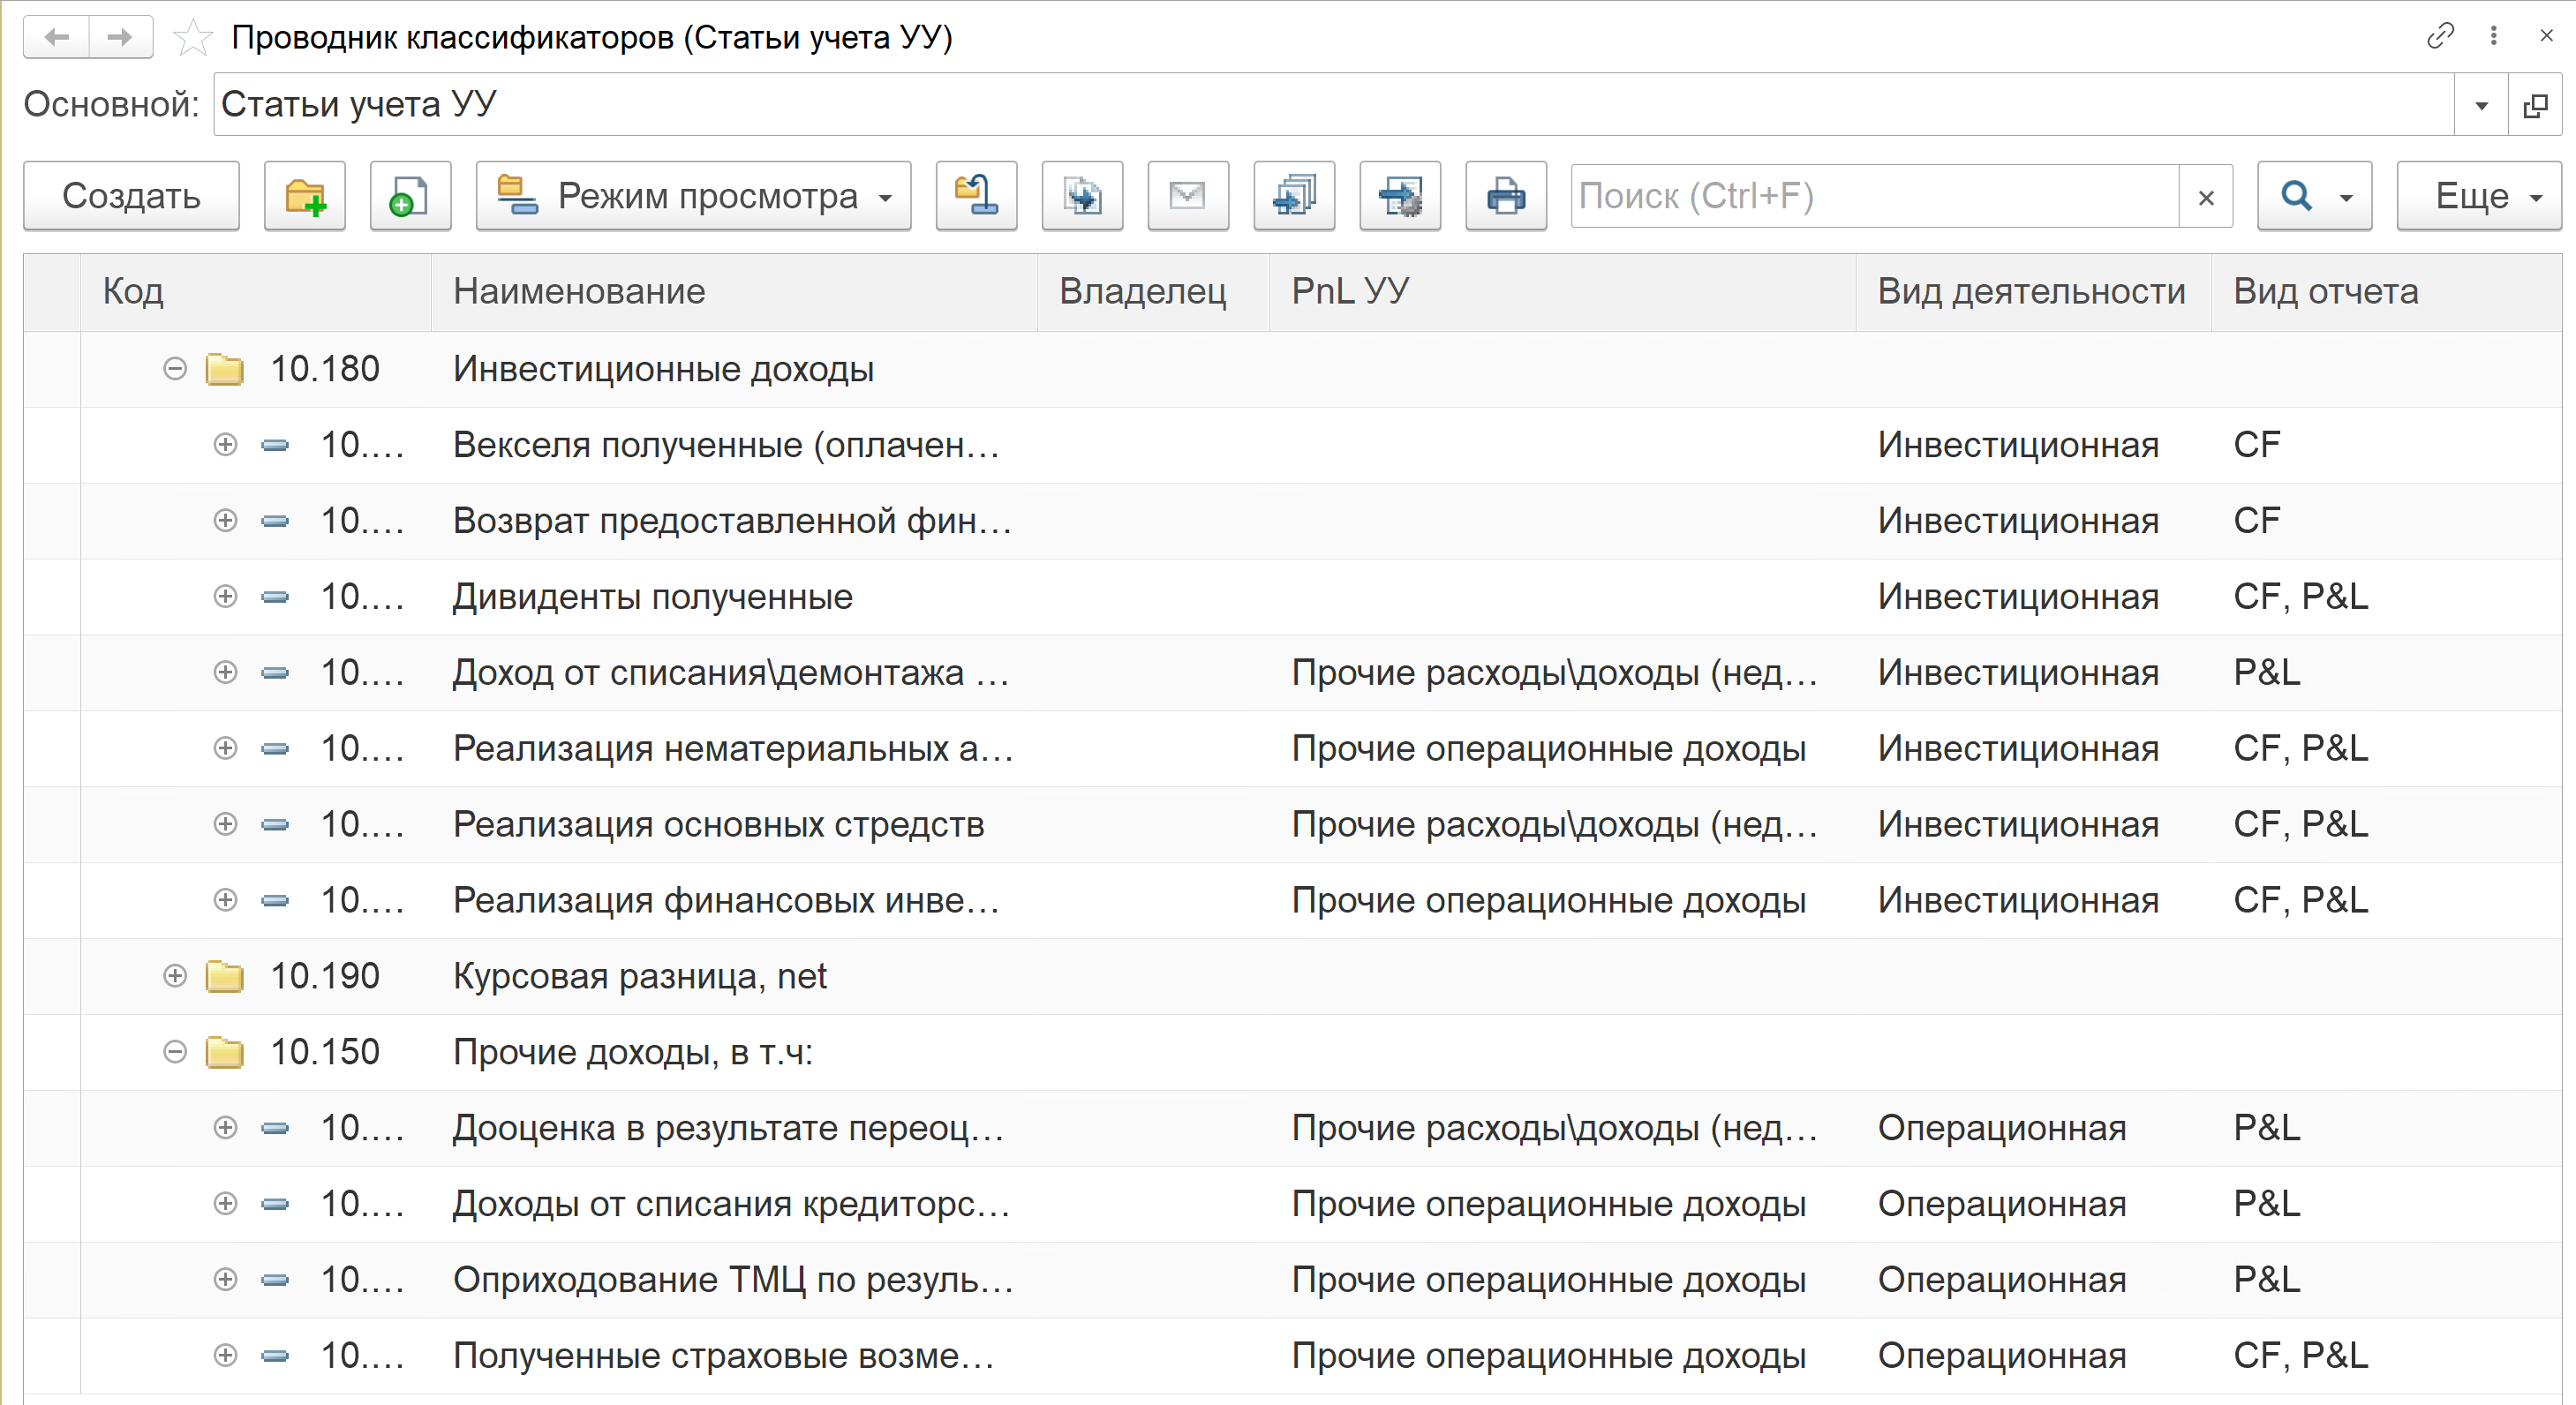The height and width of the screenshot is (1405, 2576).
Task: Expand the Векселя полученные row
Action: point(226,445)
